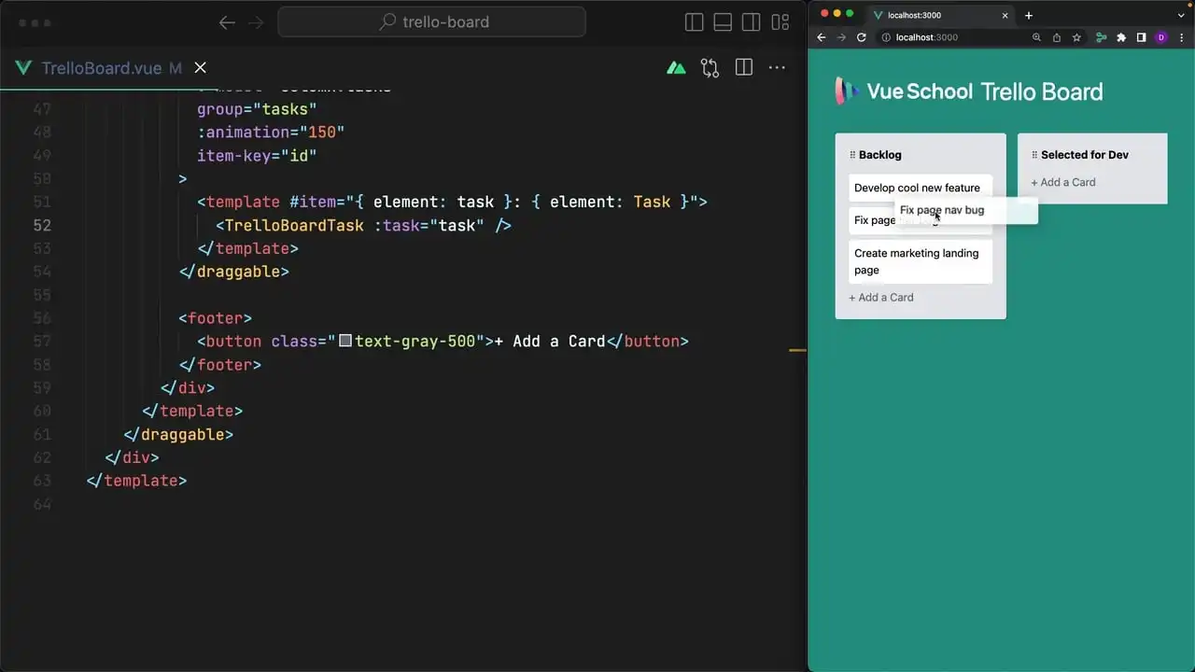Open the browser tab search chevron
Image resolution: width=1195 pixels, height=672 pixels.
click(1182, 15)
